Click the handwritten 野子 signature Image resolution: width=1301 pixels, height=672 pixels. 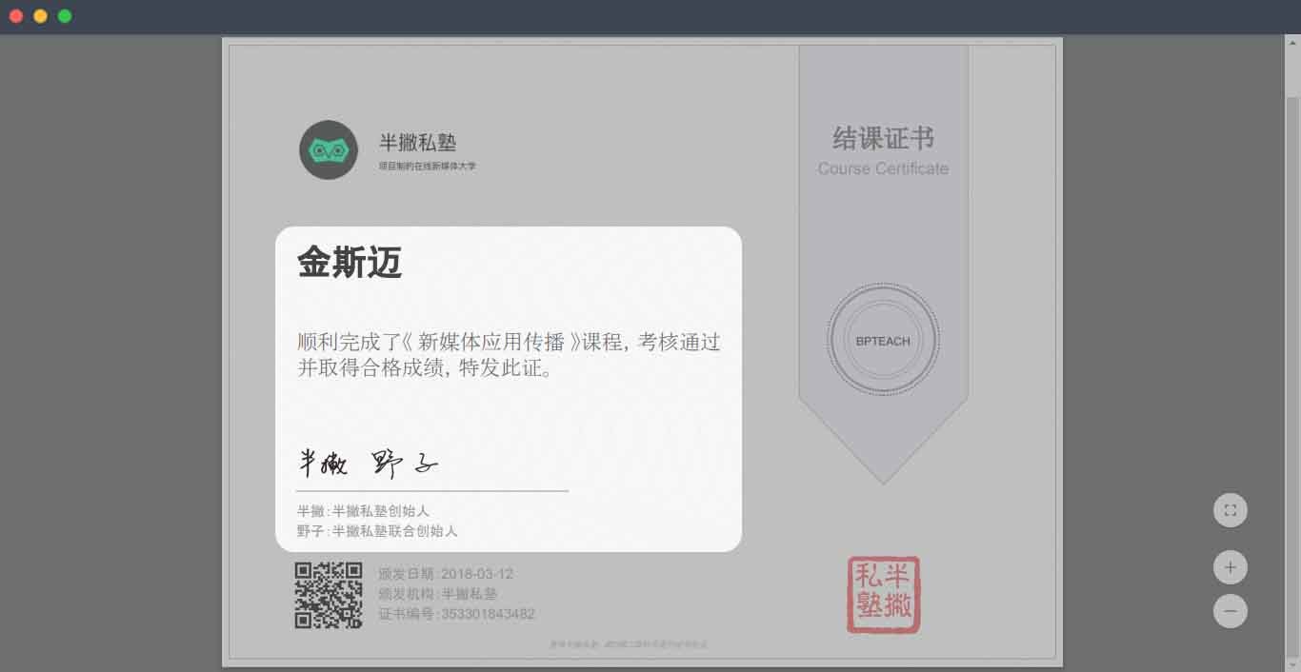[404, 464]
